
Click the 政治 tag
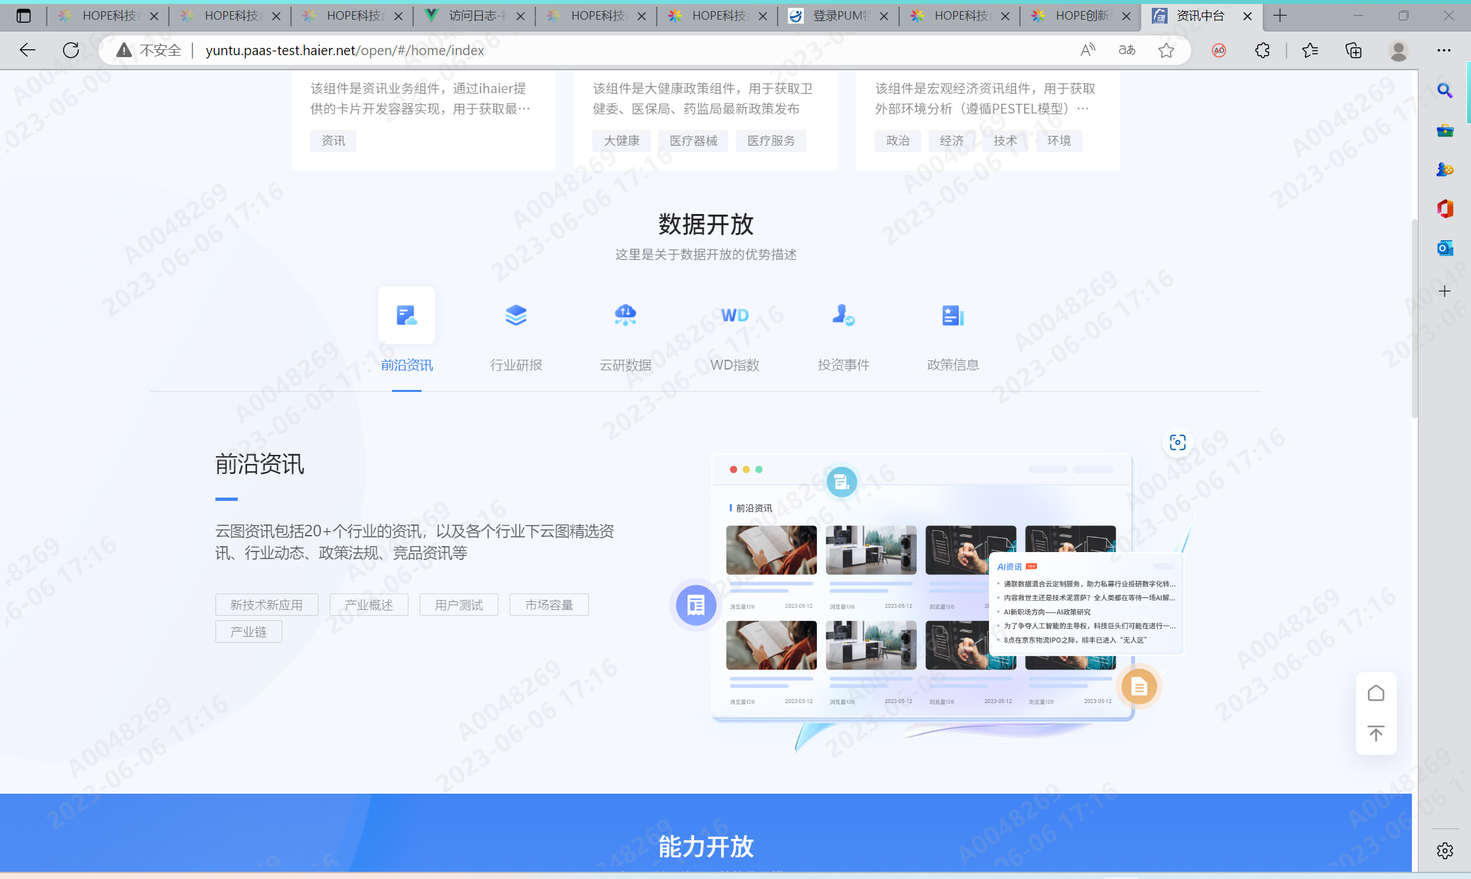(898, 140)
